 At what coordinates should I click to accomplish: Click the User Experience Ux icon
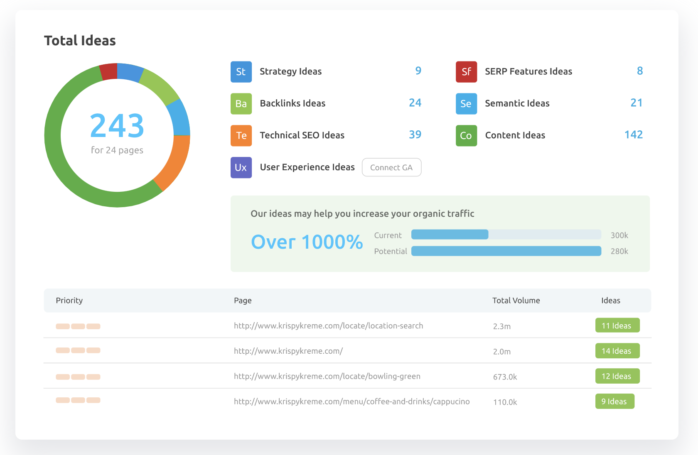click(241, 167)
